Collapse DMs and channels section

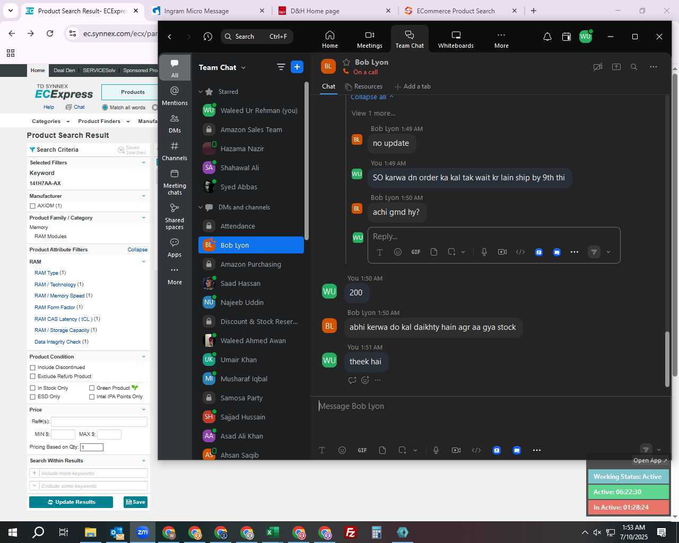pos(201,207)
